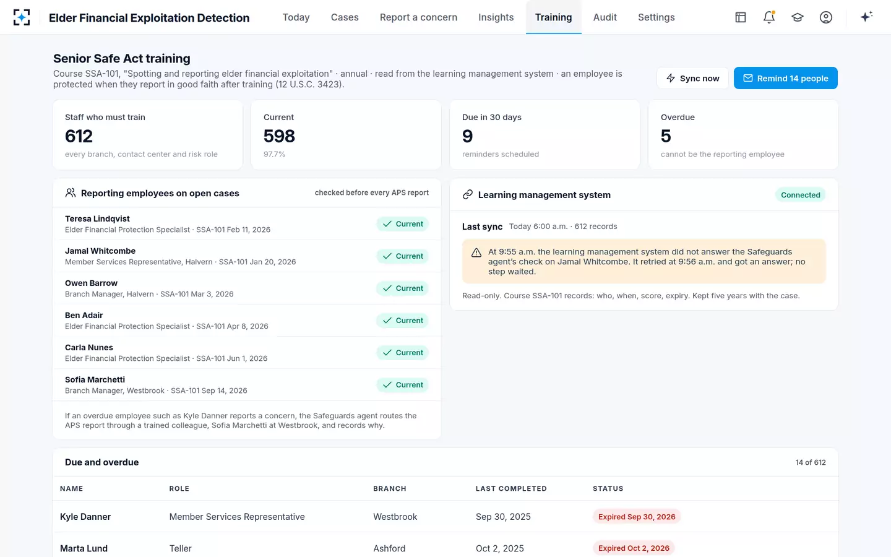Click Jamal Whitcombe's Current status badge
891x557 pixels.
point(403,256)
